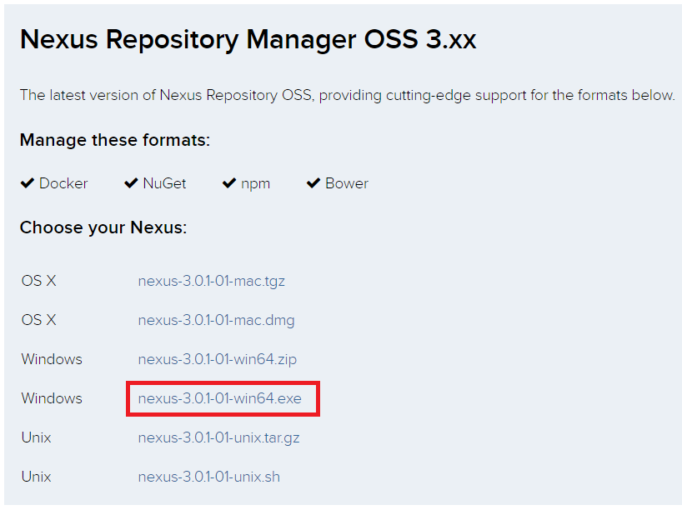
Task: Download the nexus-3.0.1-01-mac.tgz archive
Action: click(x=212, y=281)
